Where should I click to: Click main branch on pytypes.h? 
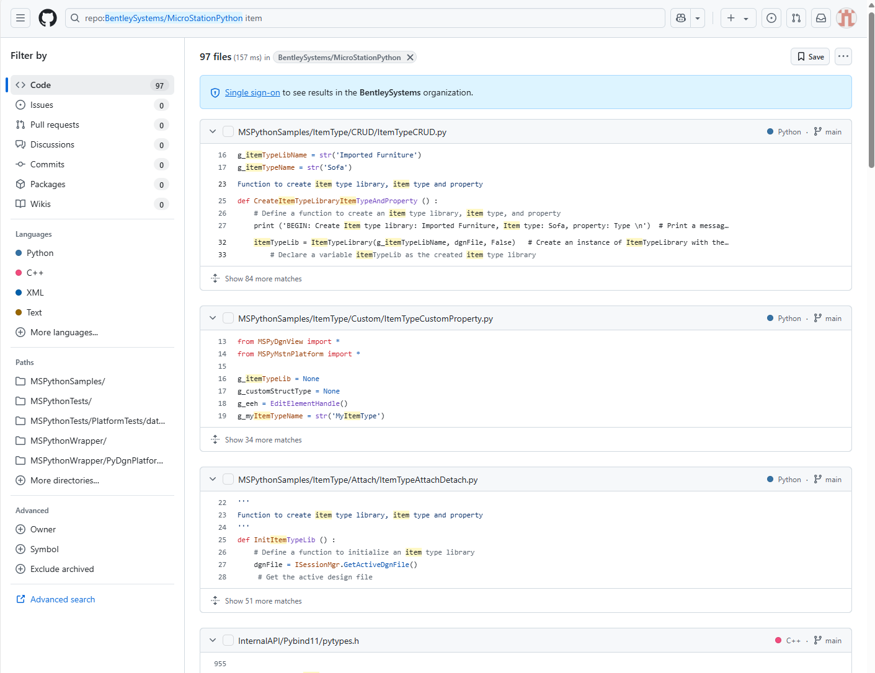(828, 641)
